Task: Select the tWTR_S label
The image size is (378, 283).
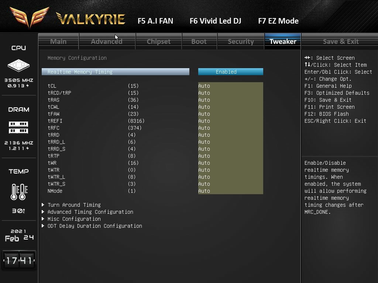Action: (56, 184)
